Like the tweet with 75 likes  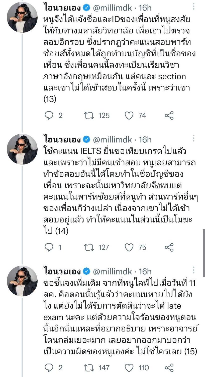coord(129,247)
